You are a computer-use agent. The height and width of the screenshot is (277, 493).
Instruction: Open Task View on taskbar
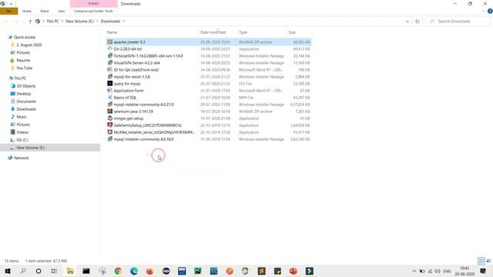click(x=54, y=271)
